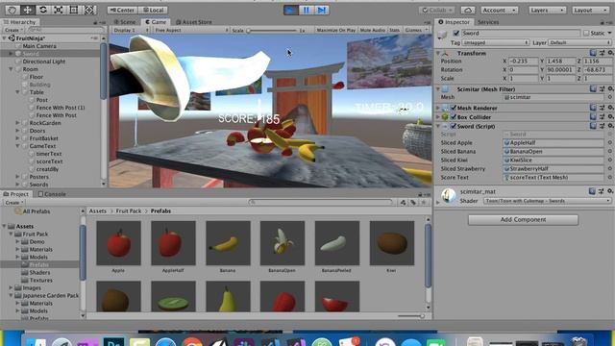
Task: Disable the Box Collider component
Action: pos(454,117)
